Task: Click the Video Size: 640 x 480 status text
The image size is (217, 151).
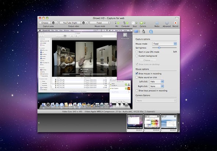Action: pyautogui.click(x=72, y=111)
